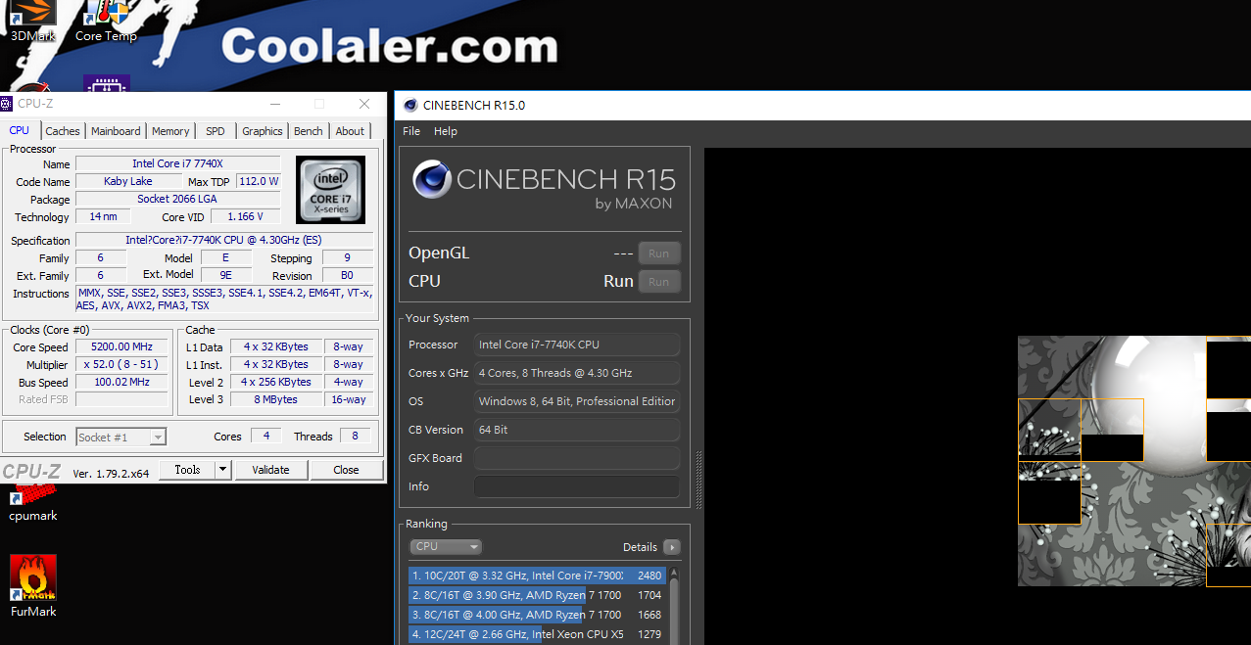1251x645 pixels.
Task: Click the Core Speed value 5200.00 MHz
Action: [x=123, y=347]
